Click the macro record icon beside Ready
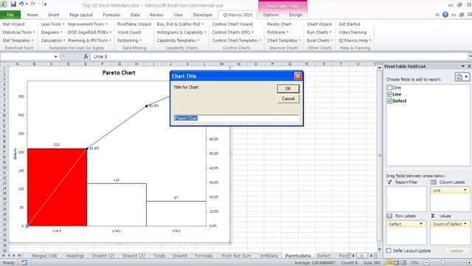This screenshot has width=472, height=266. coord(24,263)
